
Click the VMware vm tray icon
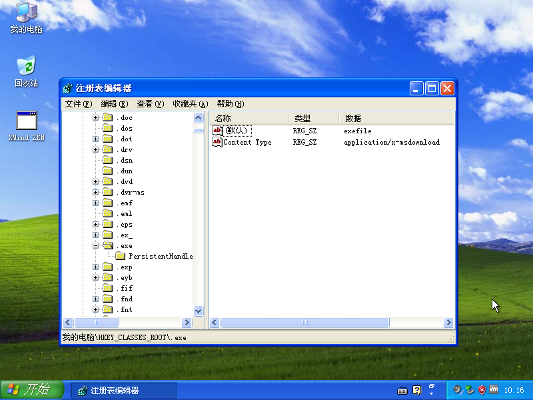(x=494, y=389)
